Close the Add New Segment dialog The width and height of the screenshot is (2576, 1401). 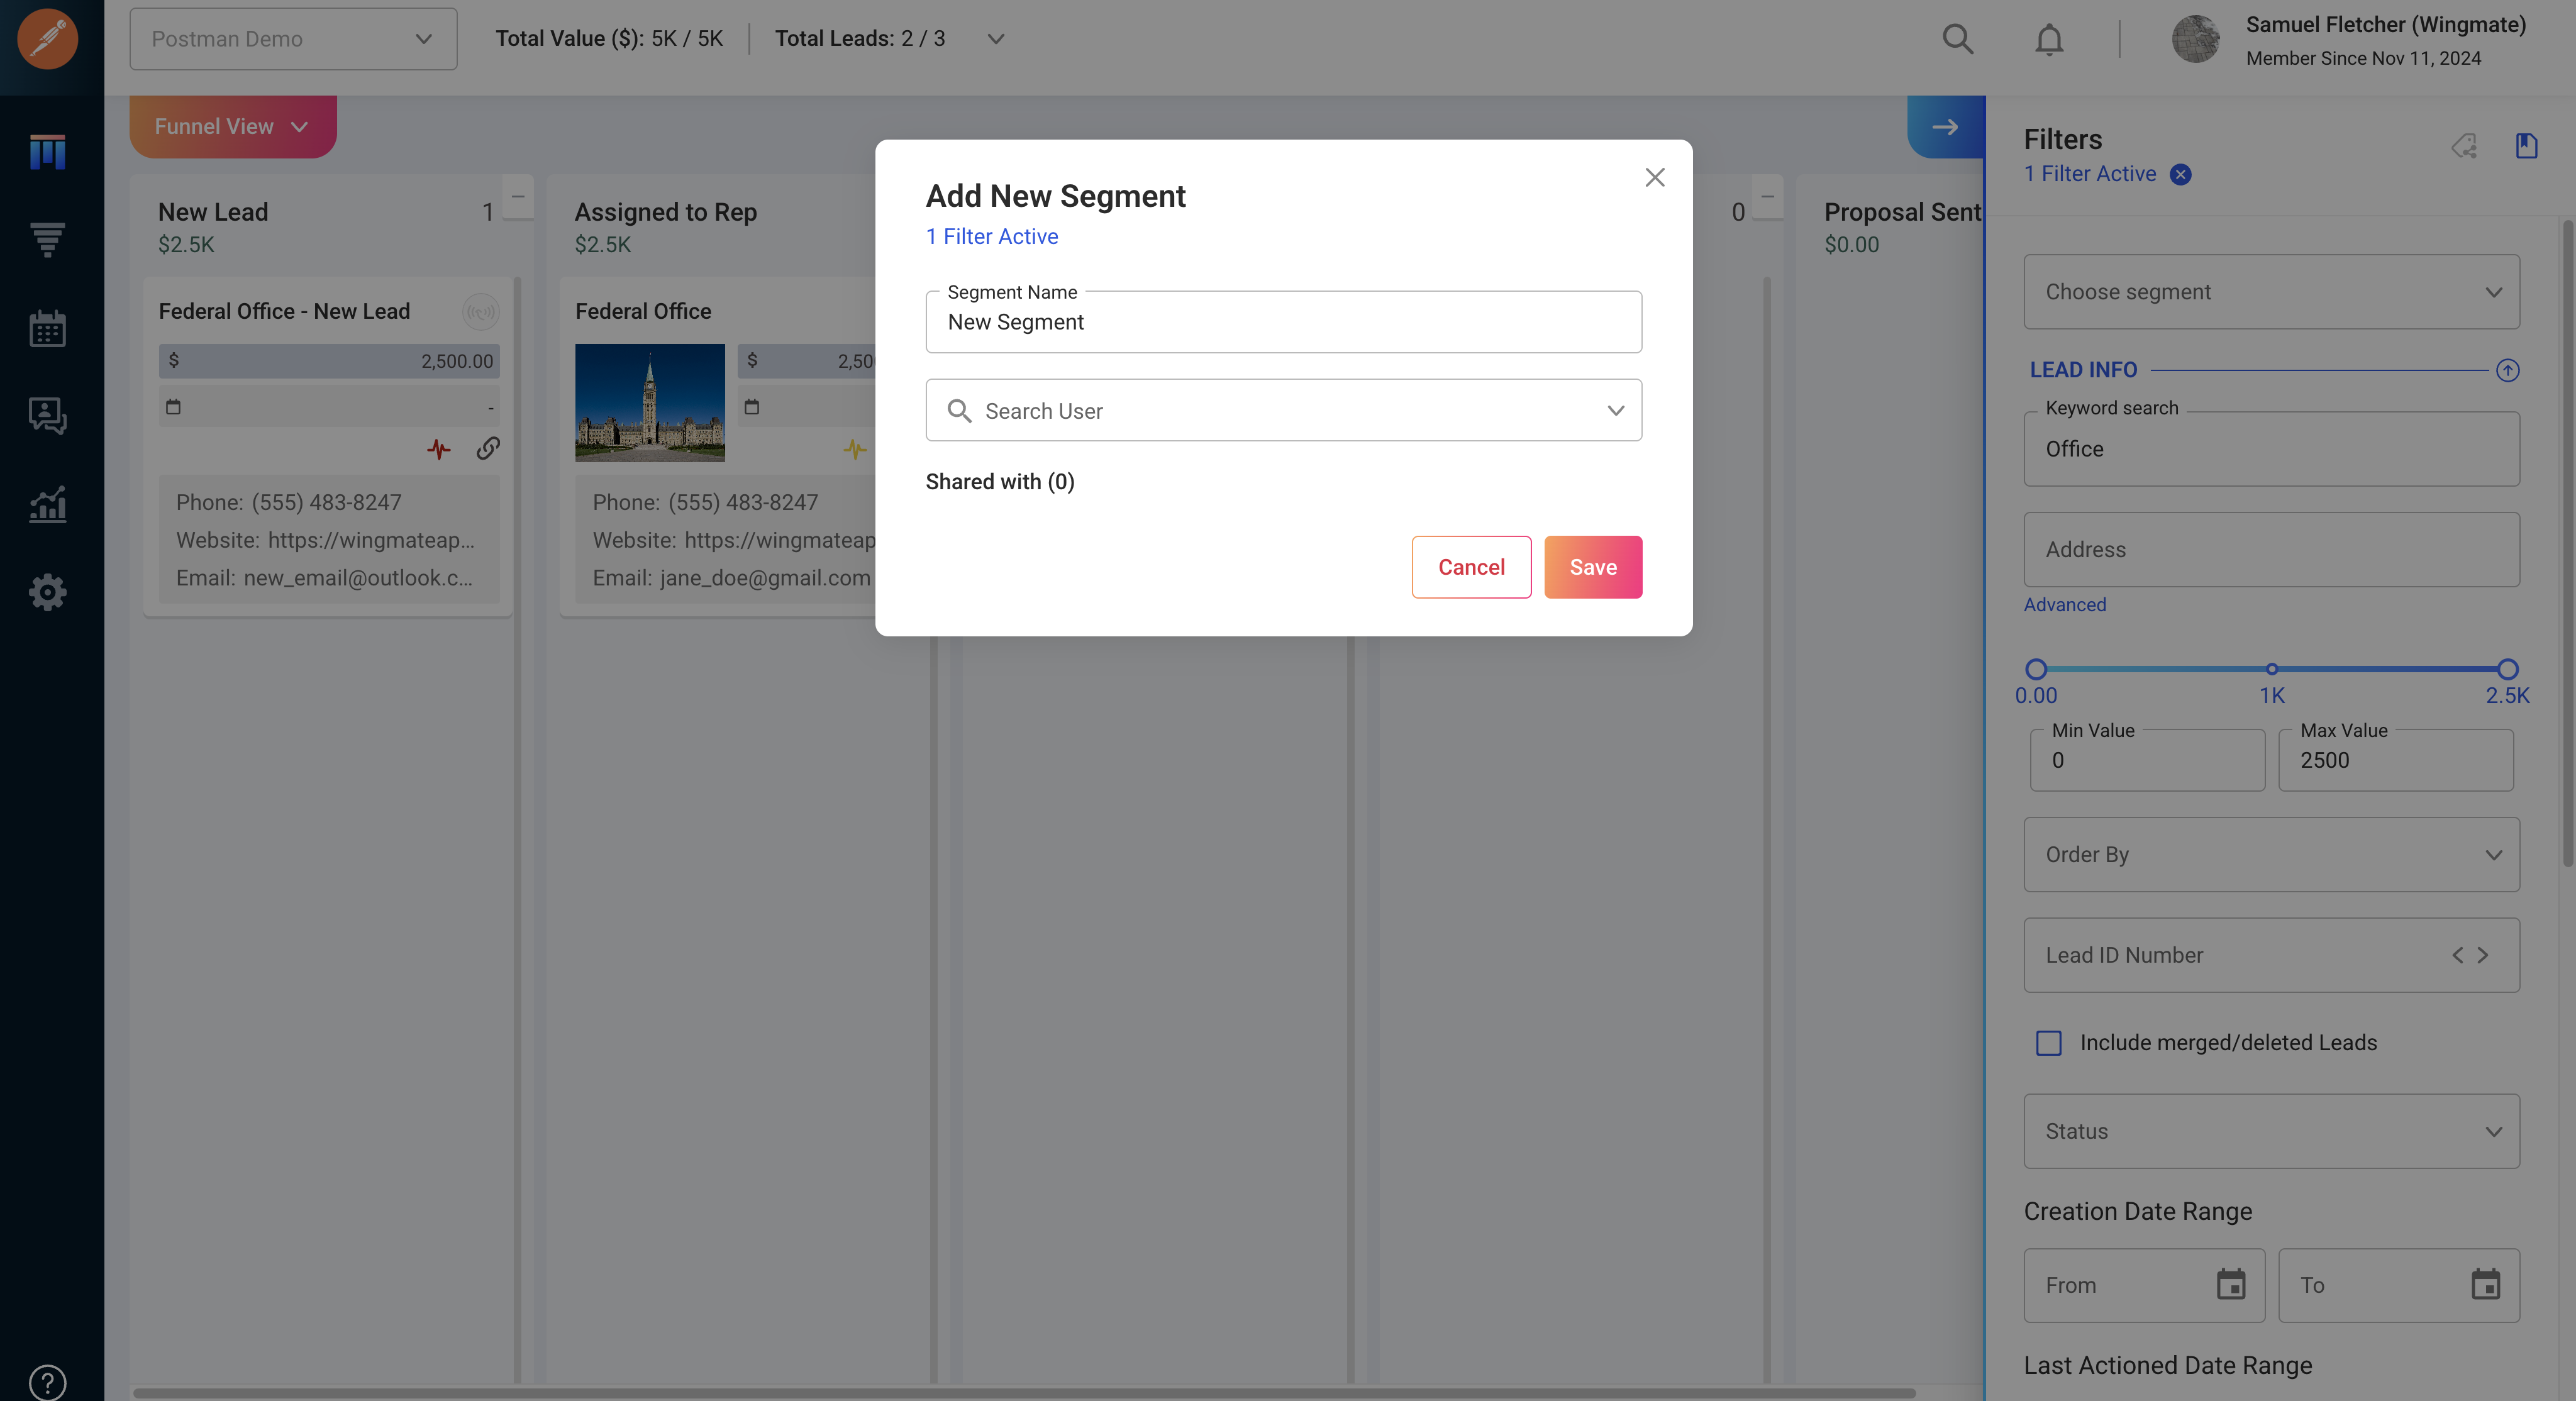click(1655, 177)
